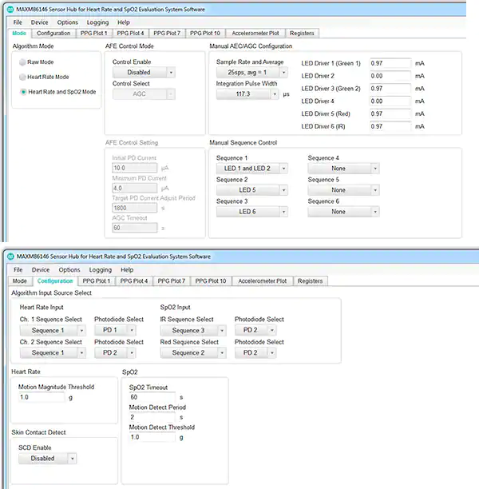Image resolution: width=479 pixels, height=489 pixels.
Task: Click SpO2 Timeout input field
Action: 152,397
